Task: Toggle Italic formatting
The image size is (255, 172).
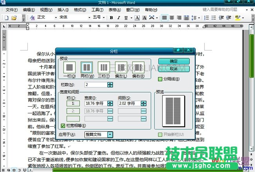Action: pyautogui.click(x=119, y=18)
